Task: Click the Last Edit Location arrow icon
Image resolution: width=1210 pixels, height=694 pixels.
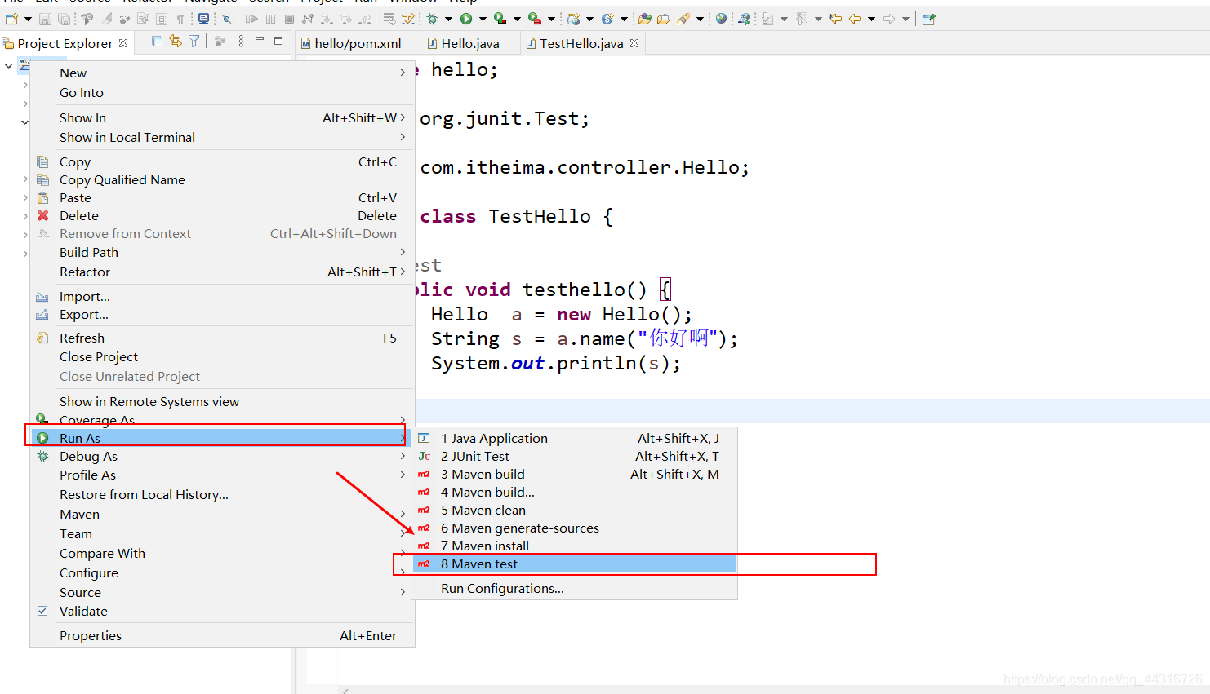Action: [835, 19]
